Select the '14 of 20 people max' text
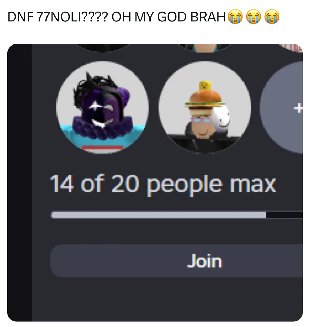The height and width of the screenshot is (327, 310). pyautogui.click(x=163, y=184)
